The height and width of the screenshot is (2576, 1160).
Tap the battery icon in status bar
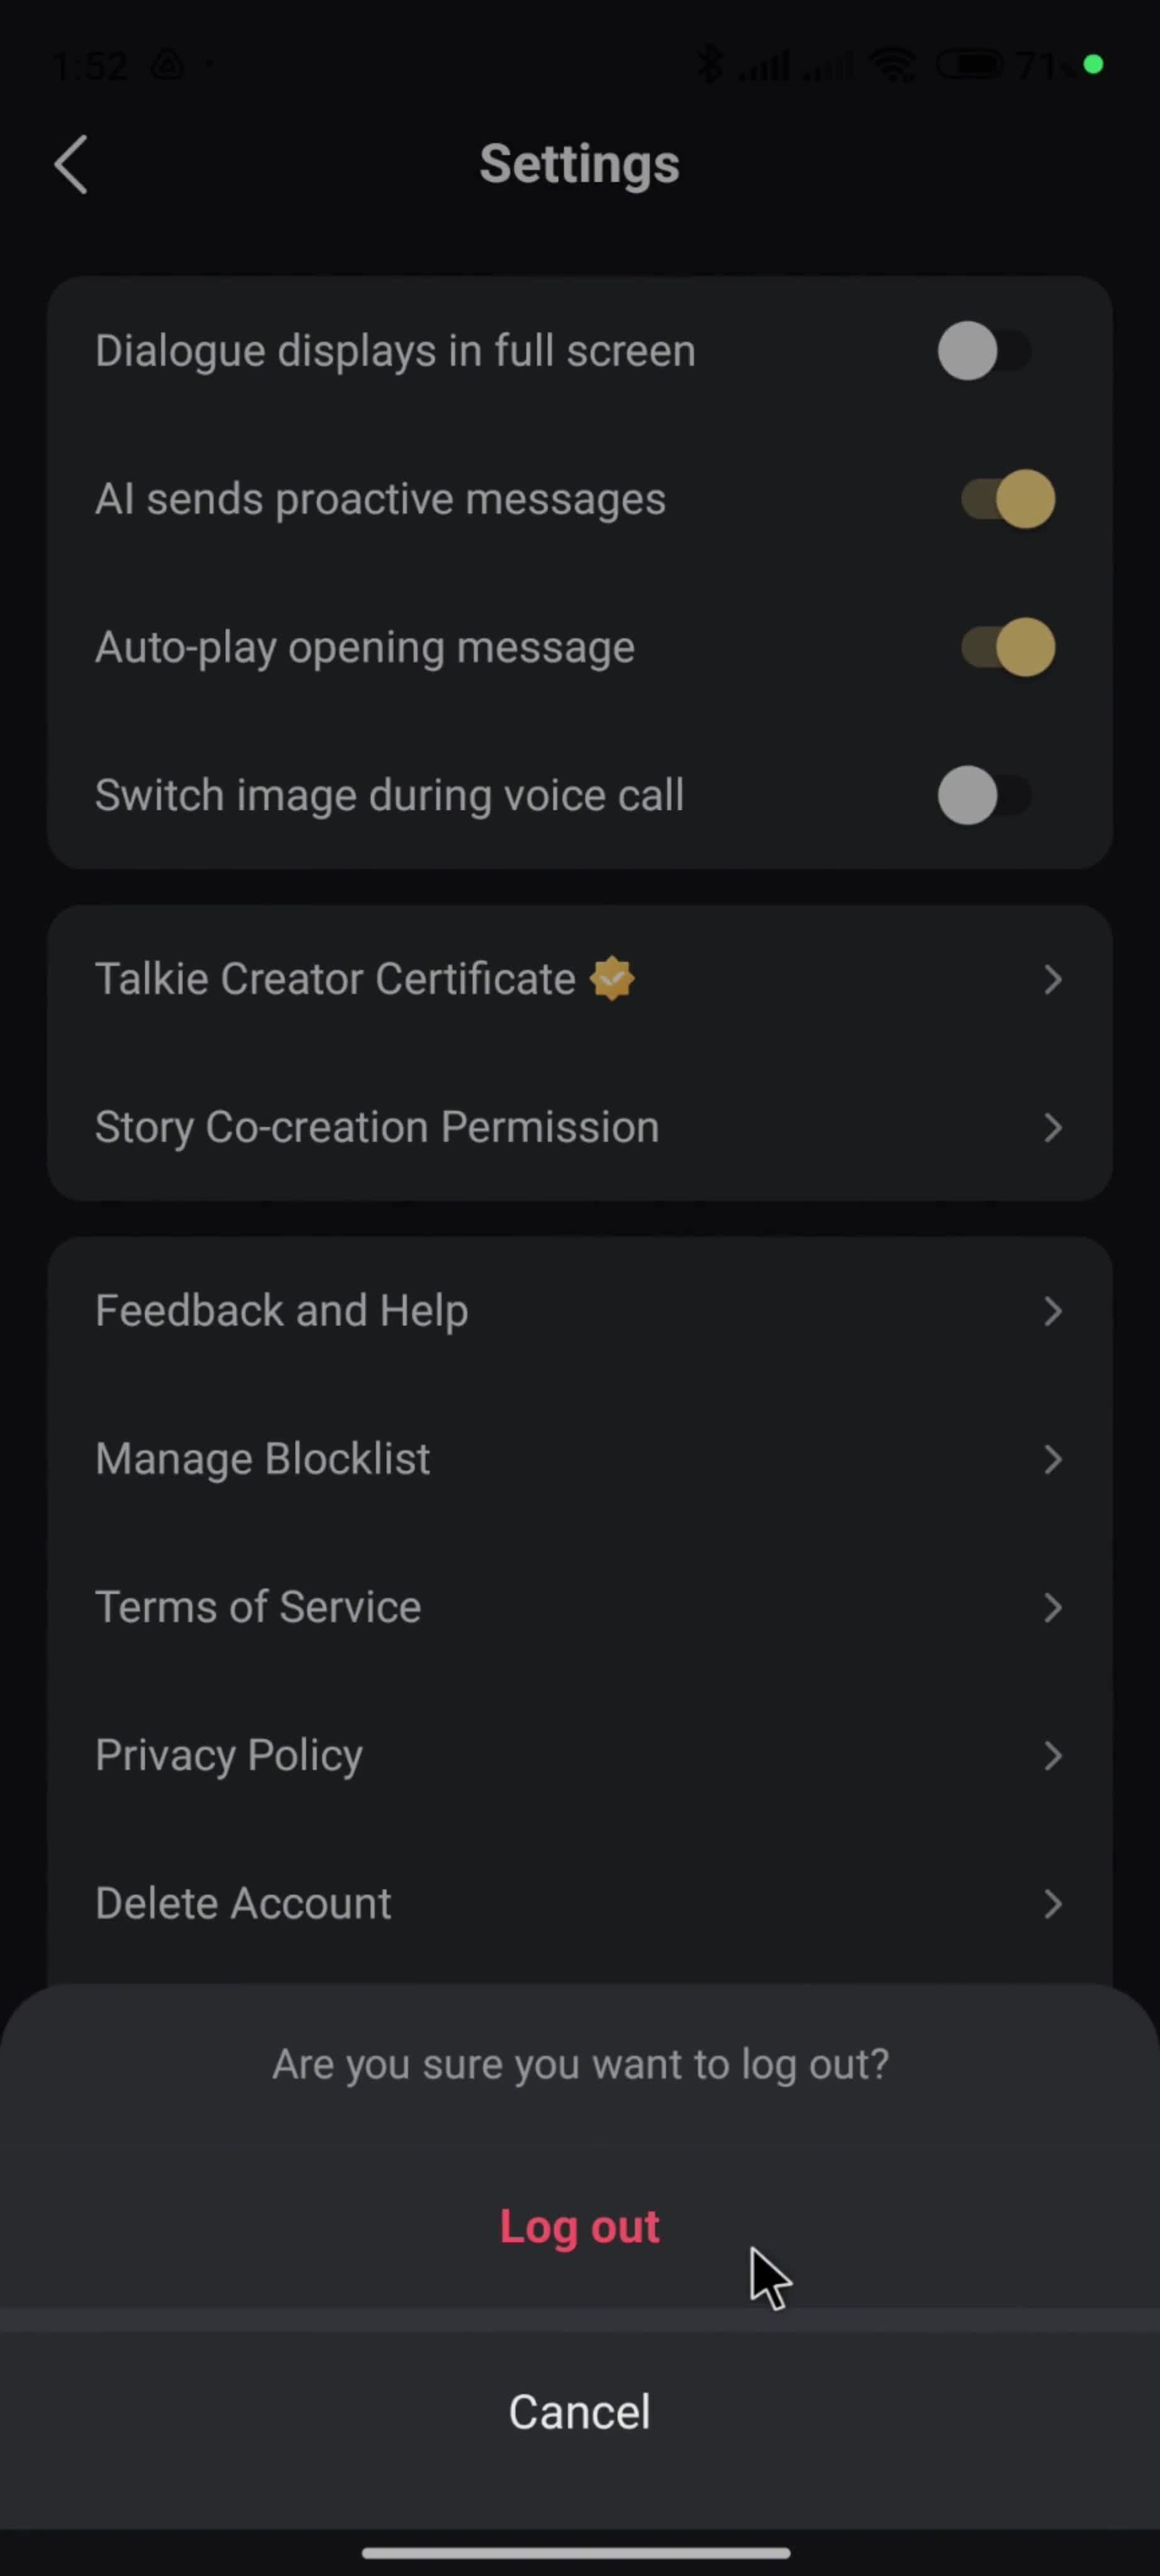coord(969,66)
